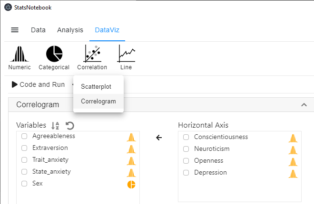The width and height of the screenshot is (314, 204).
Task: Collapse the Correlogram panel
Action: click(x=304, y=104)
